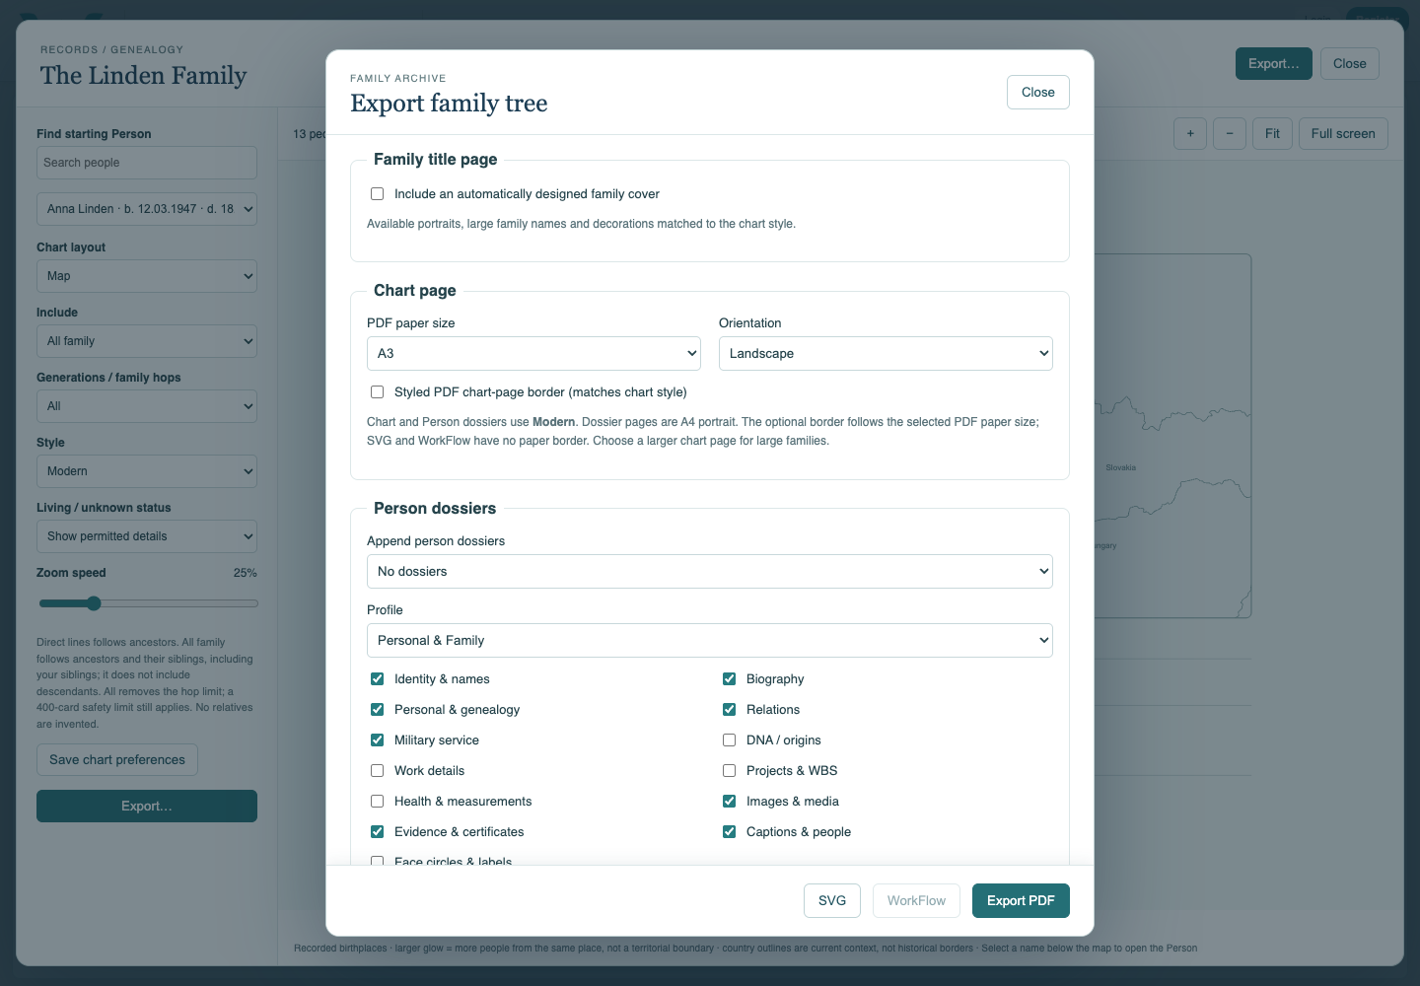Open Orientation dropdown showing Landscape
1420x986 pixels.
886,354
